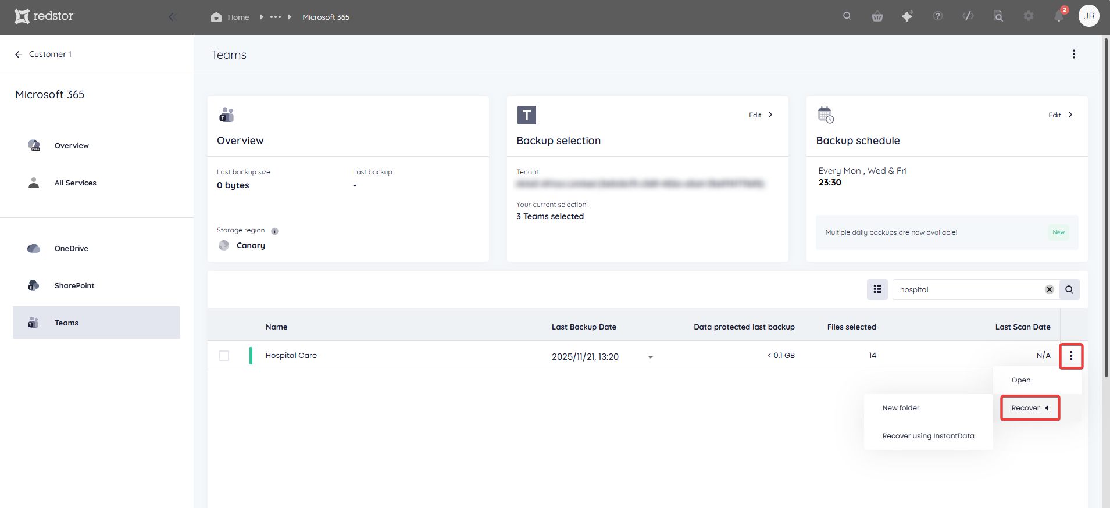Open notifications bell with 2 alerts
1110x508 pixels.
(x=1059, y=16)
